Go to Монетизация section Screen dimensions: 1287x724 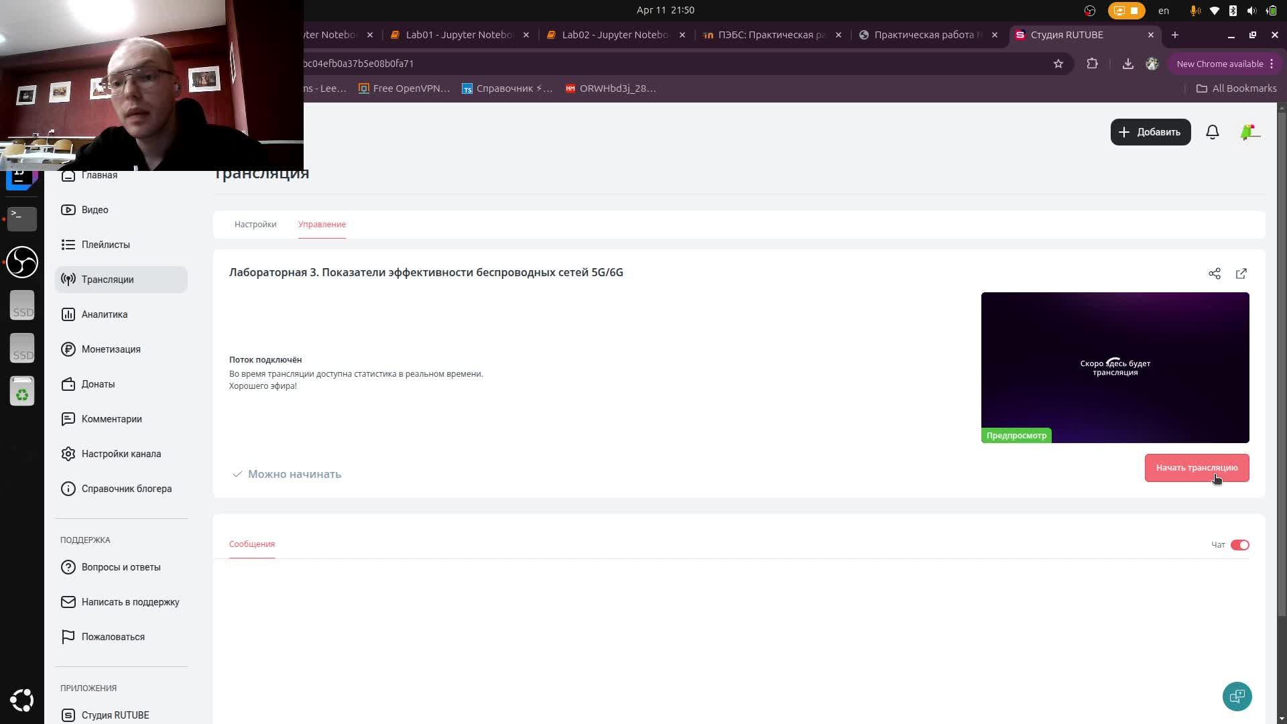[111, 349]
